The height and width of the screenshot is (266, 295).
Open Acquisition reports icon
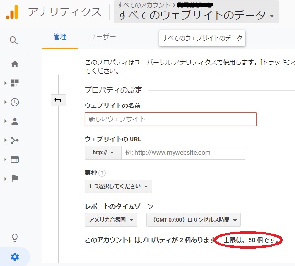[15, 140]
